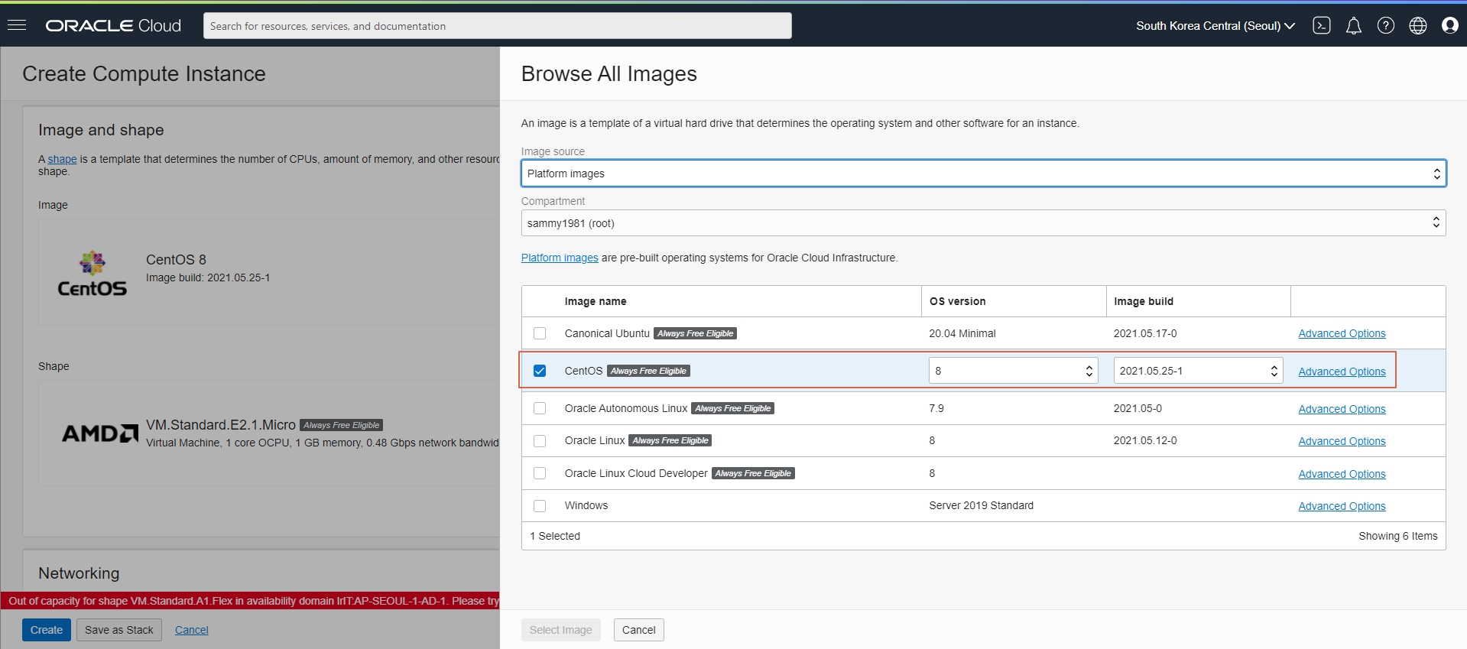The image size is (1467, 649).
Task: Open the language globe icon
Action: pyautogui.click(x=1418, y=25)
